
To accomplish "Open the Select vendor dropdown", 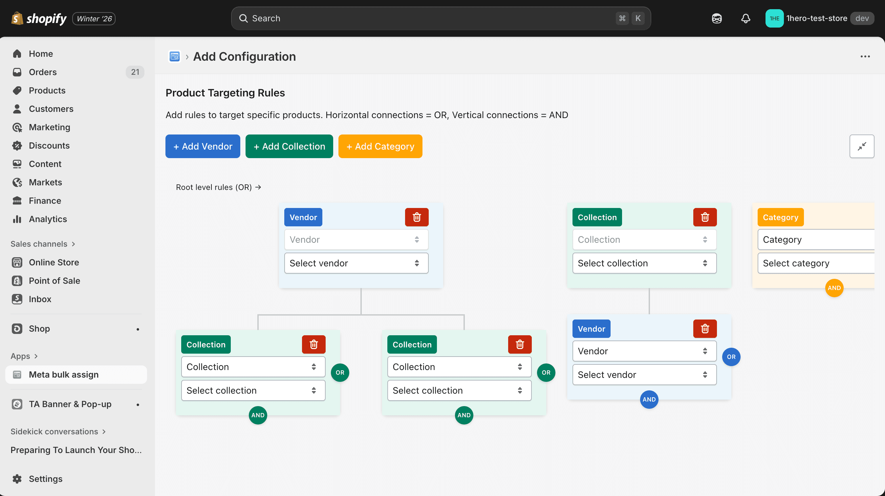I will pos(356,263).
